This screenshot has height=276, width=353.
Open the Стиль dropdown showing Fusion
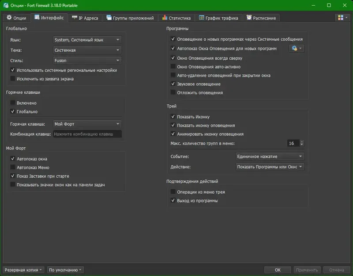tap(86, 60)
